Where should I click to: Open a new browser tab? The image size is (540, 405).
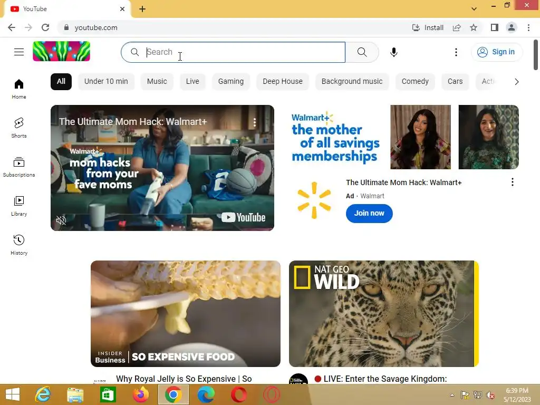[x=142, y=9]
